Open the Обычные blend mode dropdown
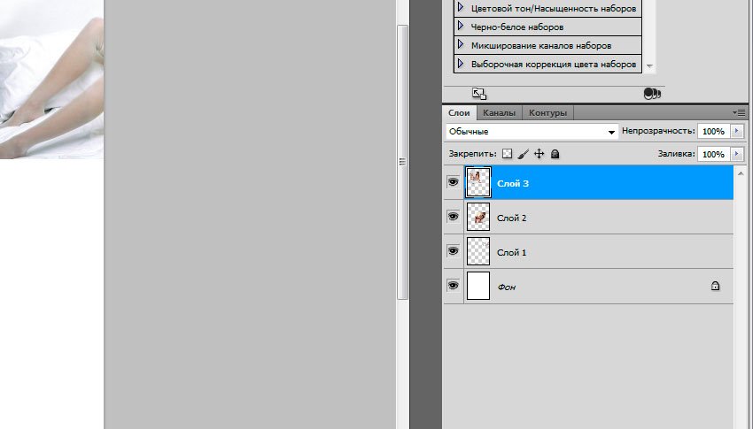Image resolution: width=753 pixels, height=429 pixels. tap(532, 131)
